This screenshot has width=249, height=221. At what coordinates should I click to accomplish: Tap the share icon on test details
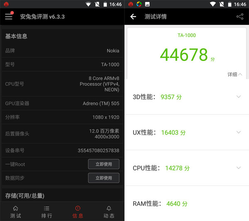coord(240,17)
